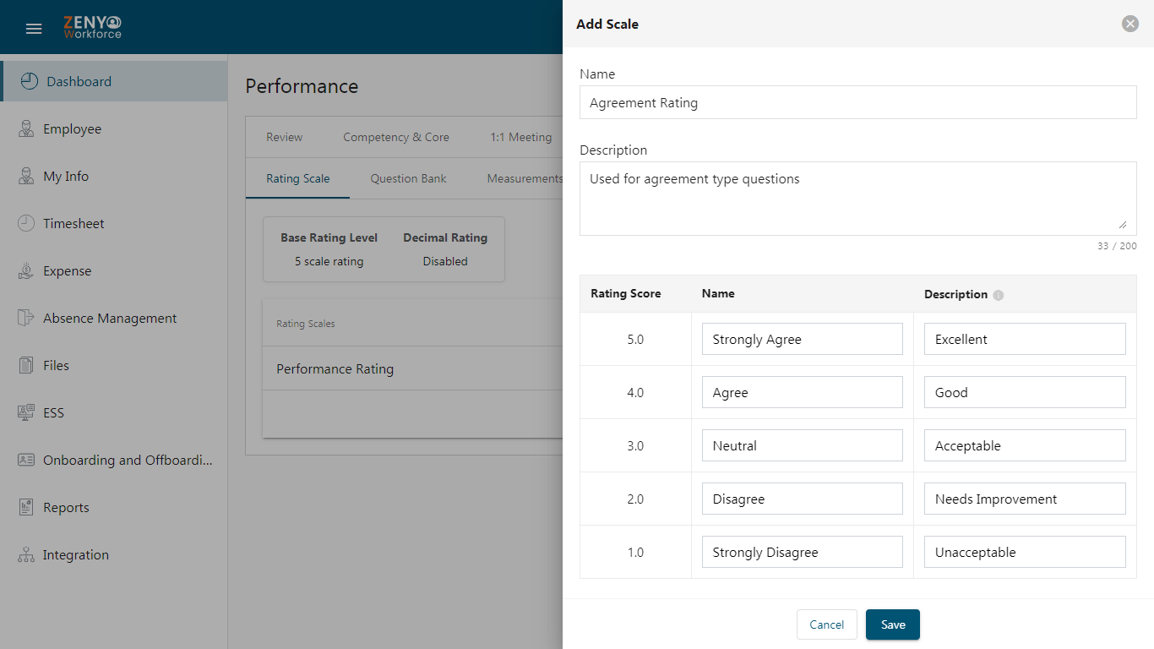Viewport: 1154px width, 649px height.
Task: Edit the Strongly Disagree name field
Action: coord(803,552)
